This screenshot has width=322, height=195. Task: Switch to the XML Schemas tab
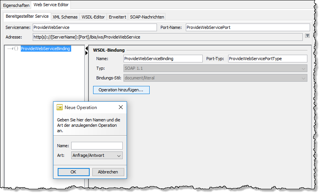pos(65,17)
